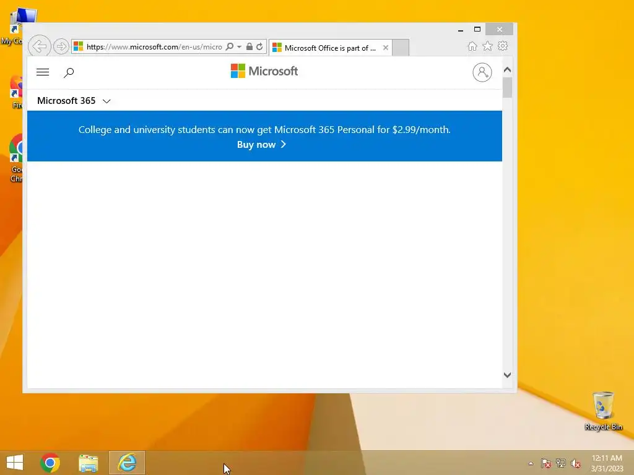Refresh the page with the reload icon
Screen dimensions: 634x475
pyautogui.click(x=259, y=47)
